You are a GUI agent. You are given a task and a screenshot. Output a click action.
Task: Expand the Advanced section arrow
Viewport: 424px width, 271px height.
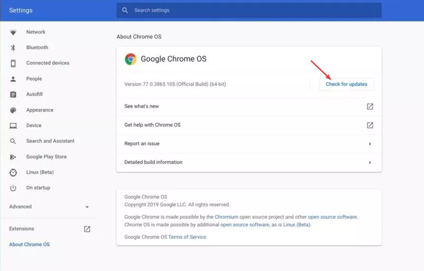pyautogui.click(x=87, y=207)
